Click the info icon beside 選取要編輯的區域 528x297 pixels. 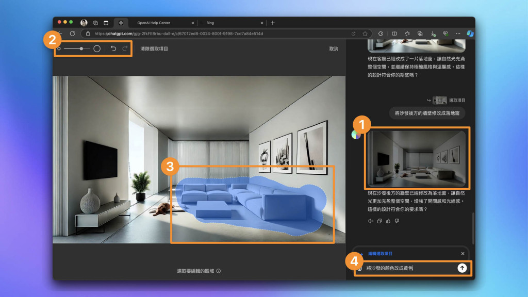(219, 271)
